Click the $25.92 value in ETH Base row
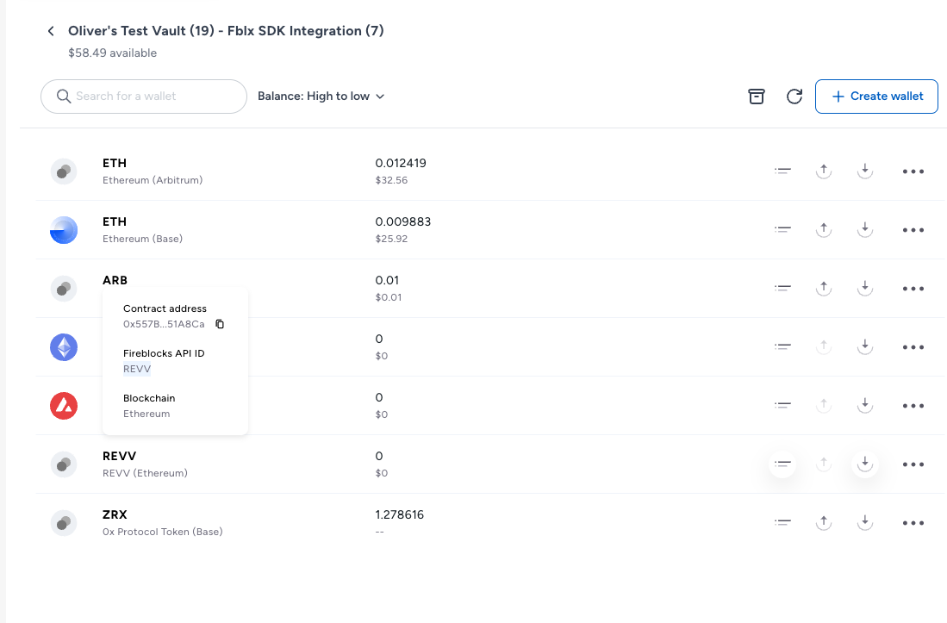Screen dimensions: 947x623 point(391,239)
